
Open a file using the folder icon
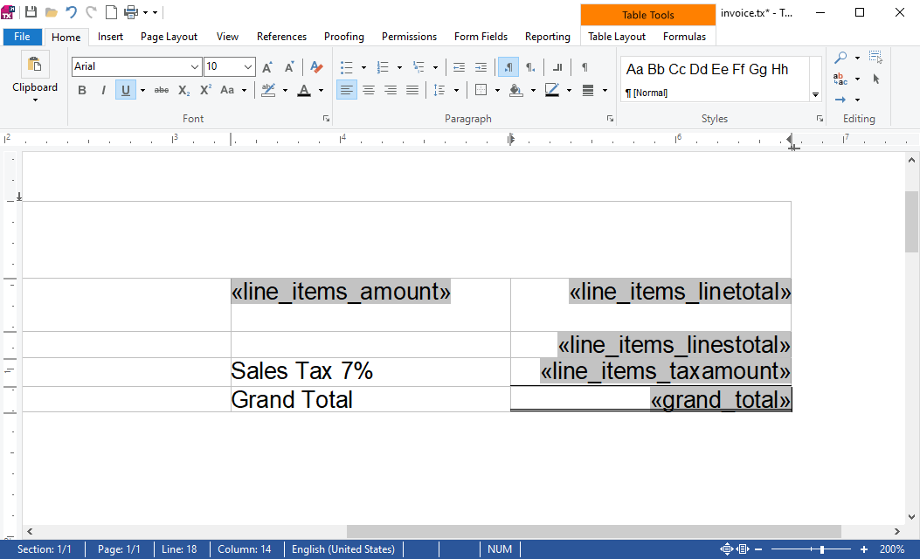(51, 12)
